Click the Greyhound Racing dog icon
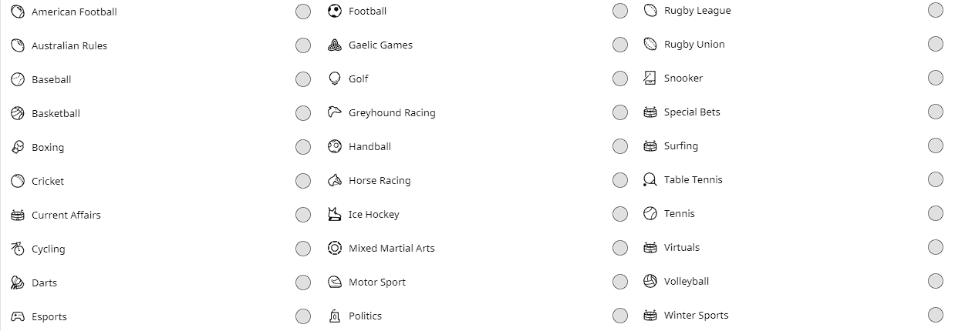 (x=334, y=112)
